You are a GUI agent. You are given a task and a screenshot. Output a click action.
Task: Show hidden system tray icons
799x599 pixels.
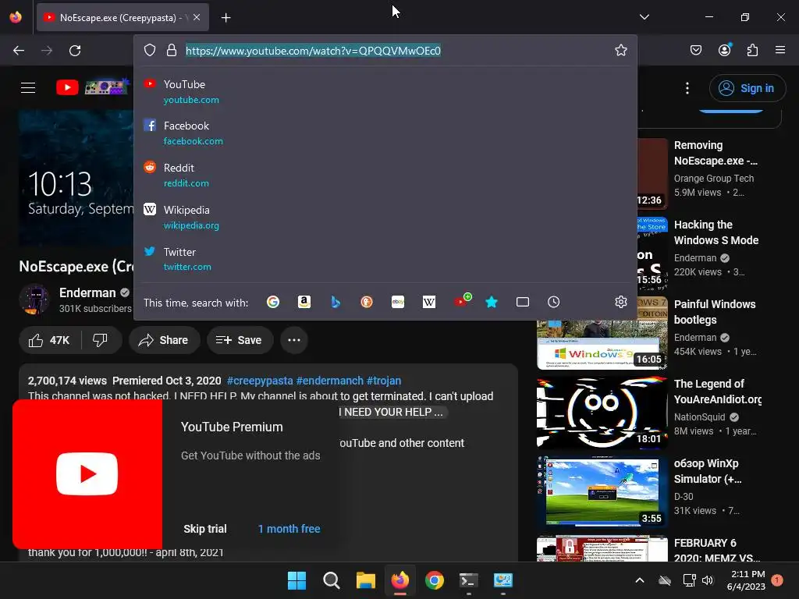click(x=640, y=580)
